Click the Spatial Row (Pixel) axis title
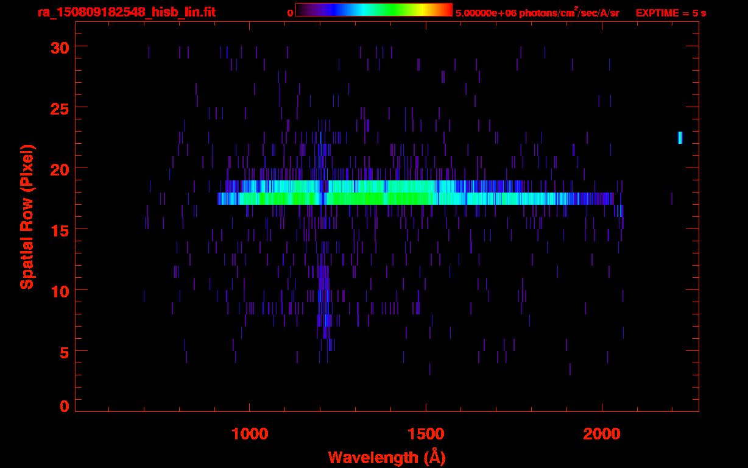Screen dimensions: 748x468 27,217
